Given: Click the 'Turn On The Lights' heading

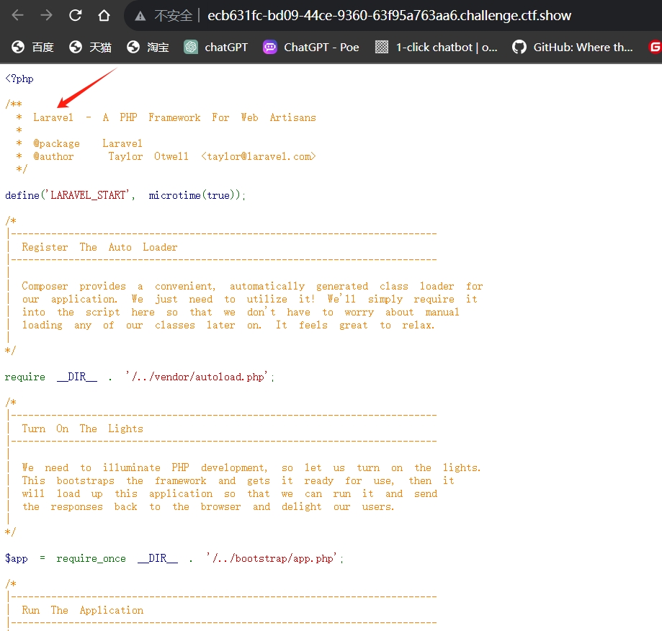Looking at the screenshot, I should coord(83,429).
